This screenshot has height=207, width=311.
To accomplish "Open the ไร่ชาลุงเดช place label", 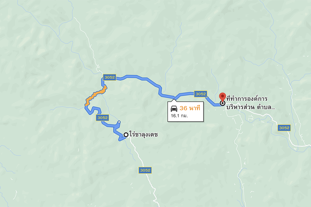I will [x=143, y=135].
